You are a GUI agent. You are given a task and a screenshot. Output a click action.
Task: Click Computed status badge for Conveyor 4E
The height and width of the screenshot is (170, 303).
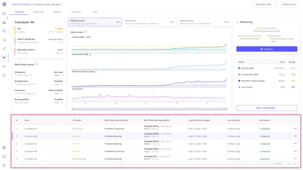(x=265, y=129)
